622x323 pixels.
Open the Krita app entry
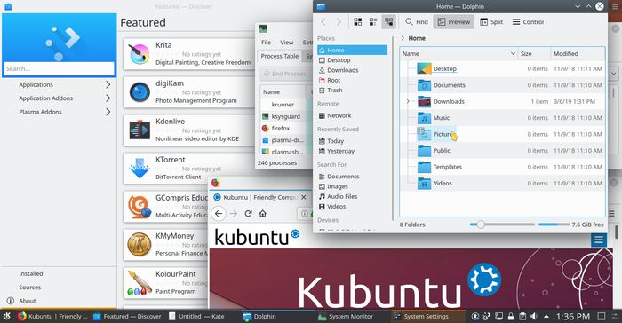click(188, 54)
